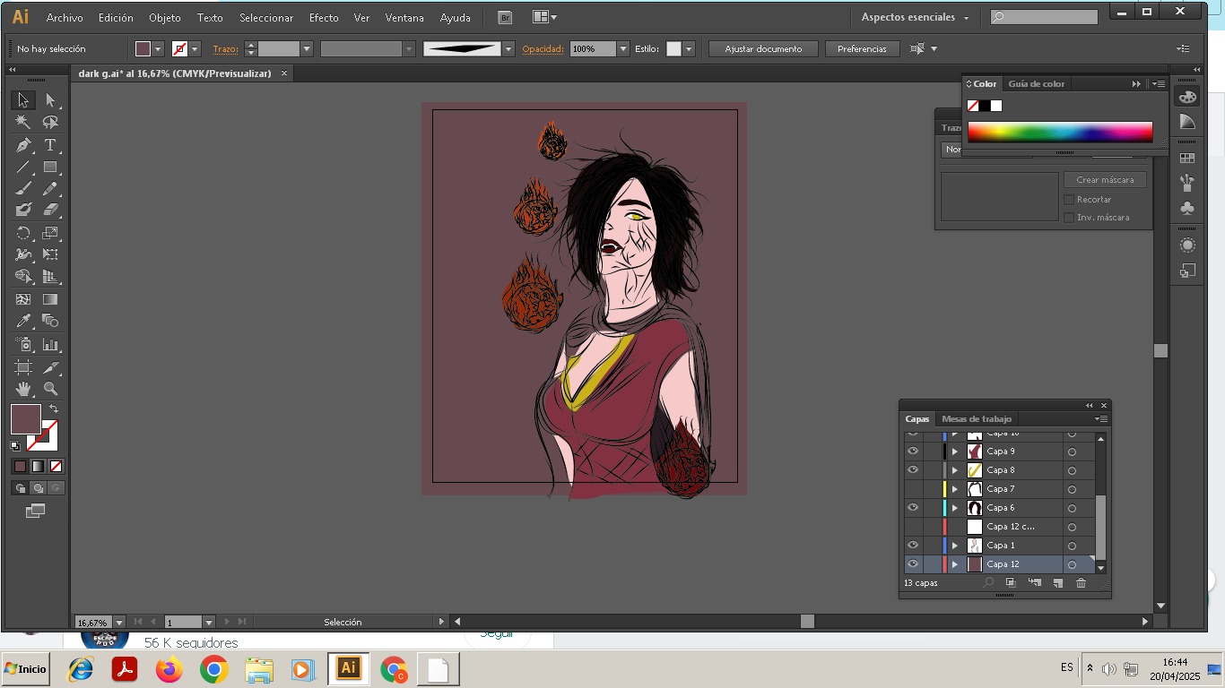Open the Brushes panel icon in dock
1225x688 pixels.
coord(1187,184)
